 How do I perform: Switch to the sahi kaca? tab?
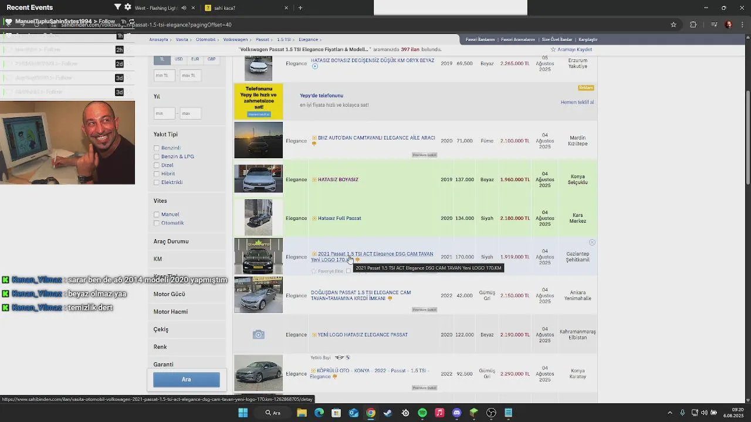(225, 8)
